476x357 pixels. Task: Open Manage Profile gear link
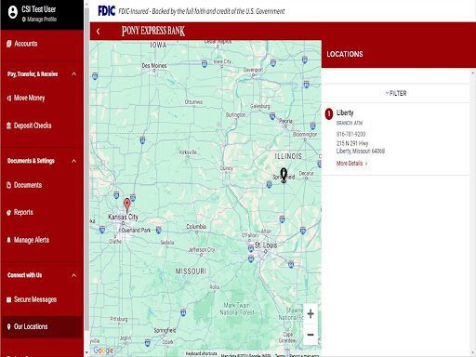[39, 20]
